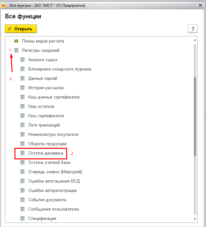Close the Все функции window
The height and width of the screenshot is (227, 206).
(200, 5)
